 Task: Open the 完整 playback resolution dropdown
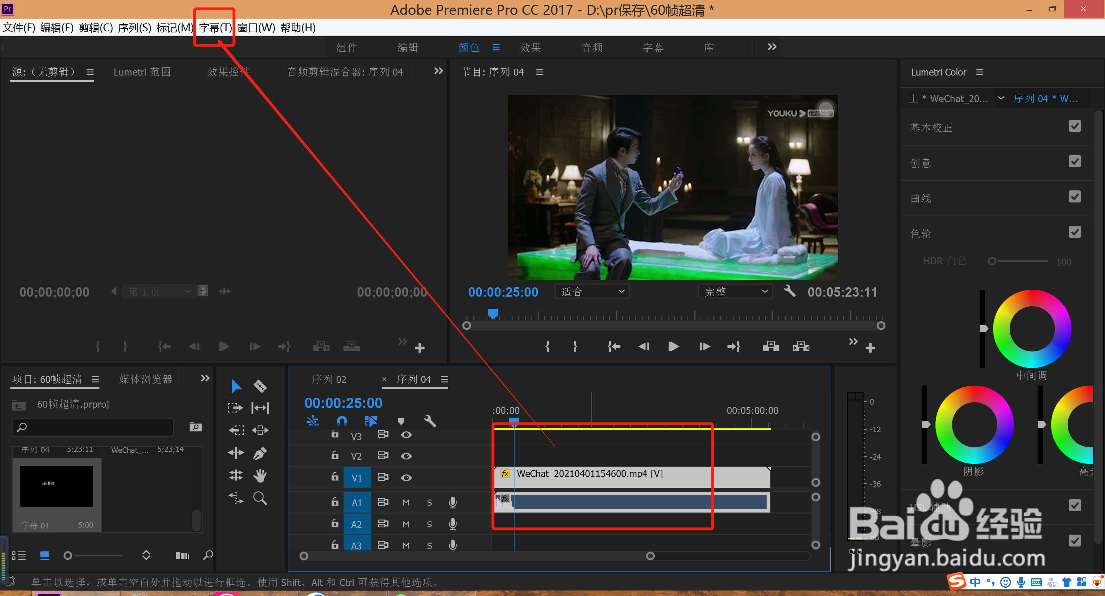tap(735, 292)
